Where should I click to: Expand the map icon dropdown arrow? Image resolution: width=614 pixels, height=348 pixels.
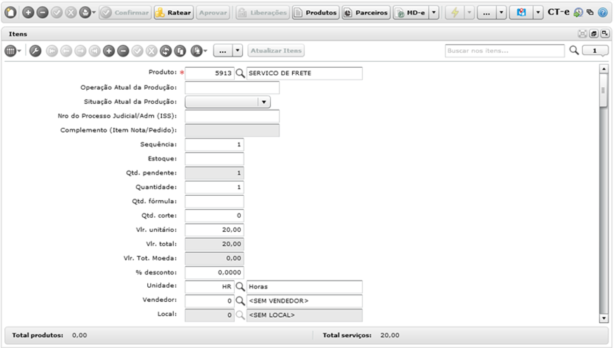tap(538, 13)
